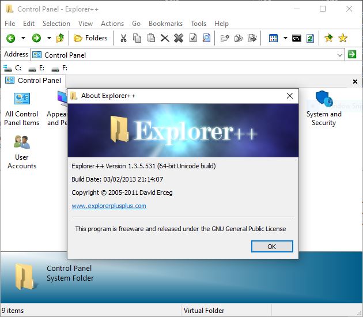Image resolution: width=363 pixels, height=317 pixels.
Task: Click the New Folder icon
Action: point(225,38)
